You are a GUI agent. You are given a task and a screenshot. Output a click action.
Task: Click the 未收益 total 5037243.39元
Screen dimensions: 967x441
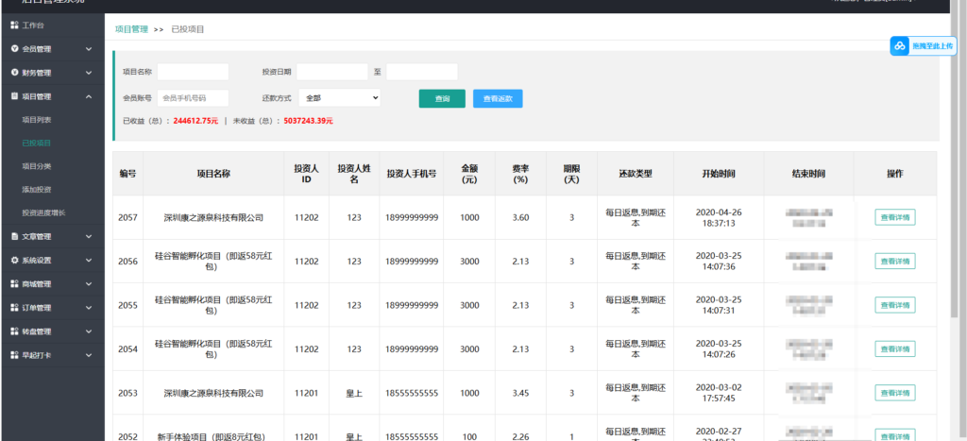(309, 121)
